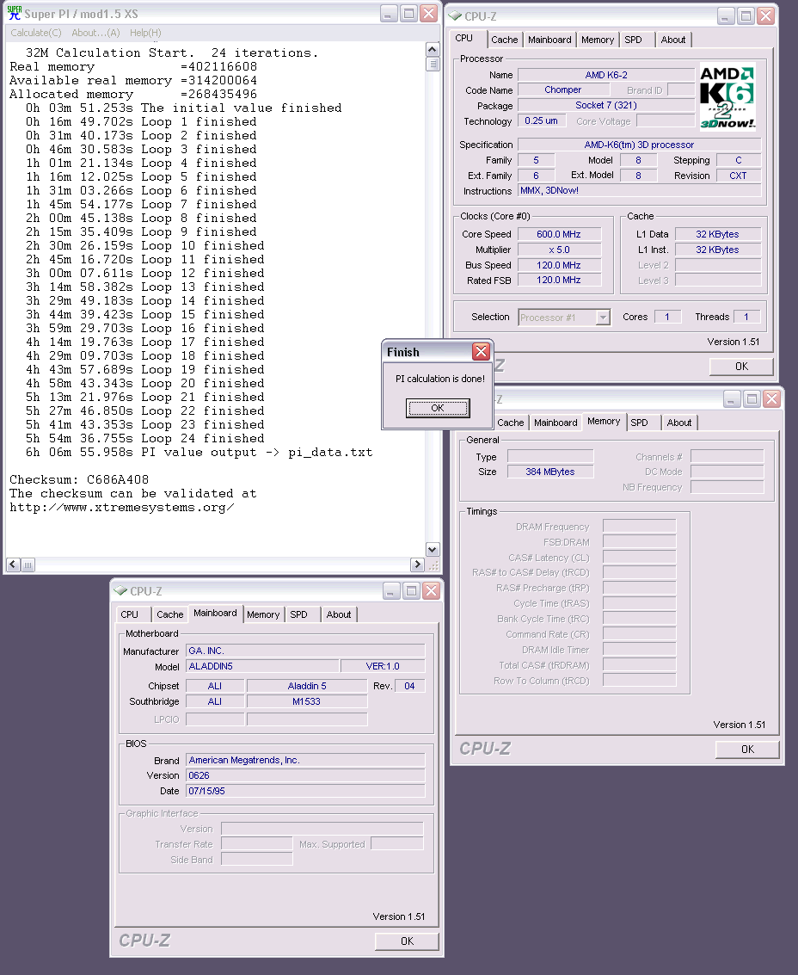Click the memory Size 384 MBytes field
798x975 pixels.
(x=550, y=472)
